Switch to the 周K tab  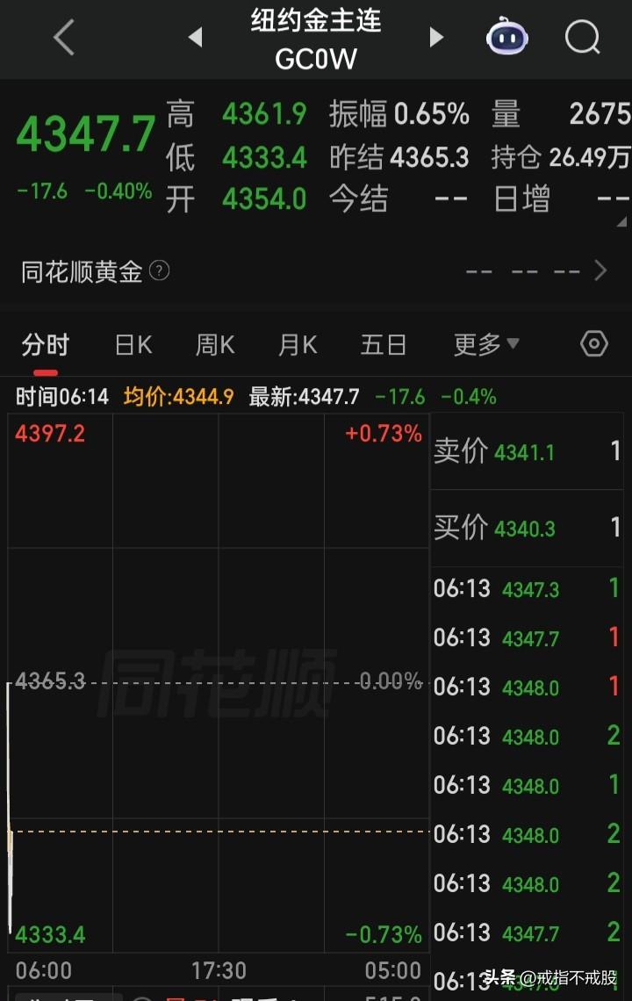click(215, 345)
